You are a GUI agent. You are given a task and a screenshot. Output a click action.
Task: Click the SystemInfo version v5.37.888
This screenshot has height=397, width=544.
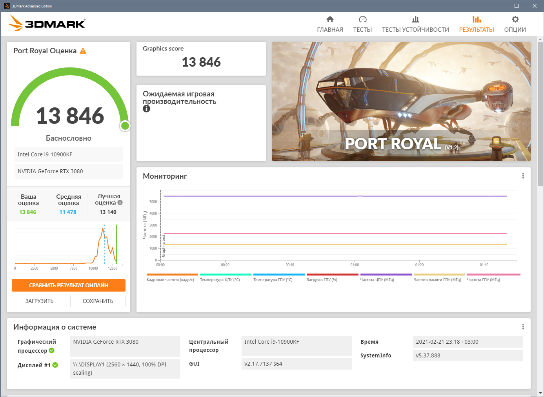(x=468, y=355)
